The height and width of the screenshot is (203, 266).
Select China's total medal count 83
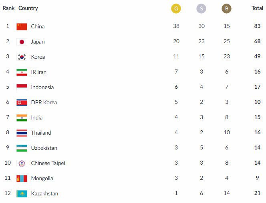[x=257, y=26]
